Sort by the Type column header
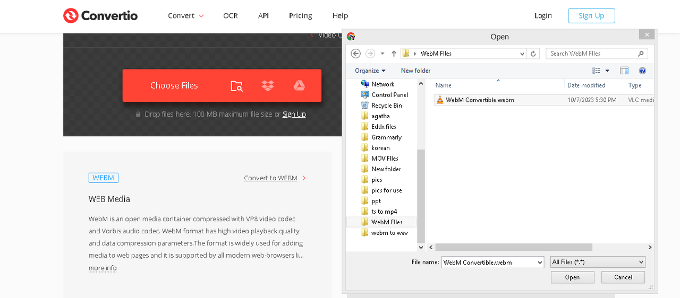The width and height of the screenshot is (680, 298). (x=635, y=85)
